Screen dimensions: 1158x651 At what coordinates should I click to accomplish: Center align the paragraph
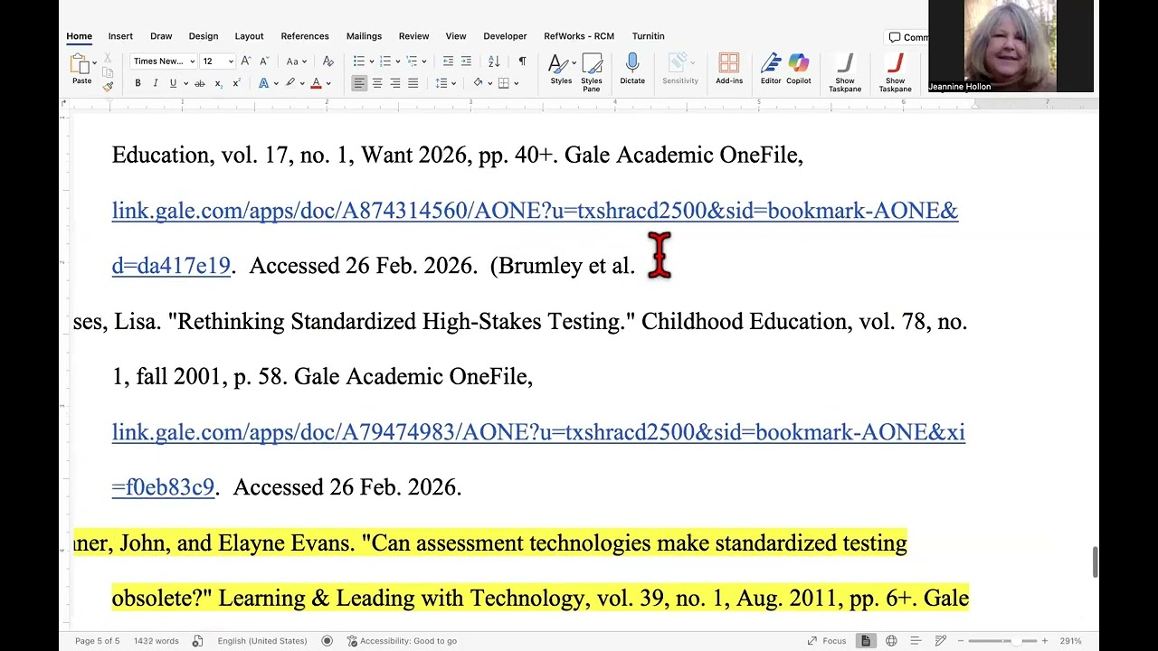click(377, 83)
